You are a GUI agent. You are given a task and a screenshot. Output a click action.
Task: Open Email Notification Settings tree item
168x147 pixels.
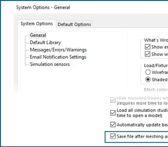[58, 57]
